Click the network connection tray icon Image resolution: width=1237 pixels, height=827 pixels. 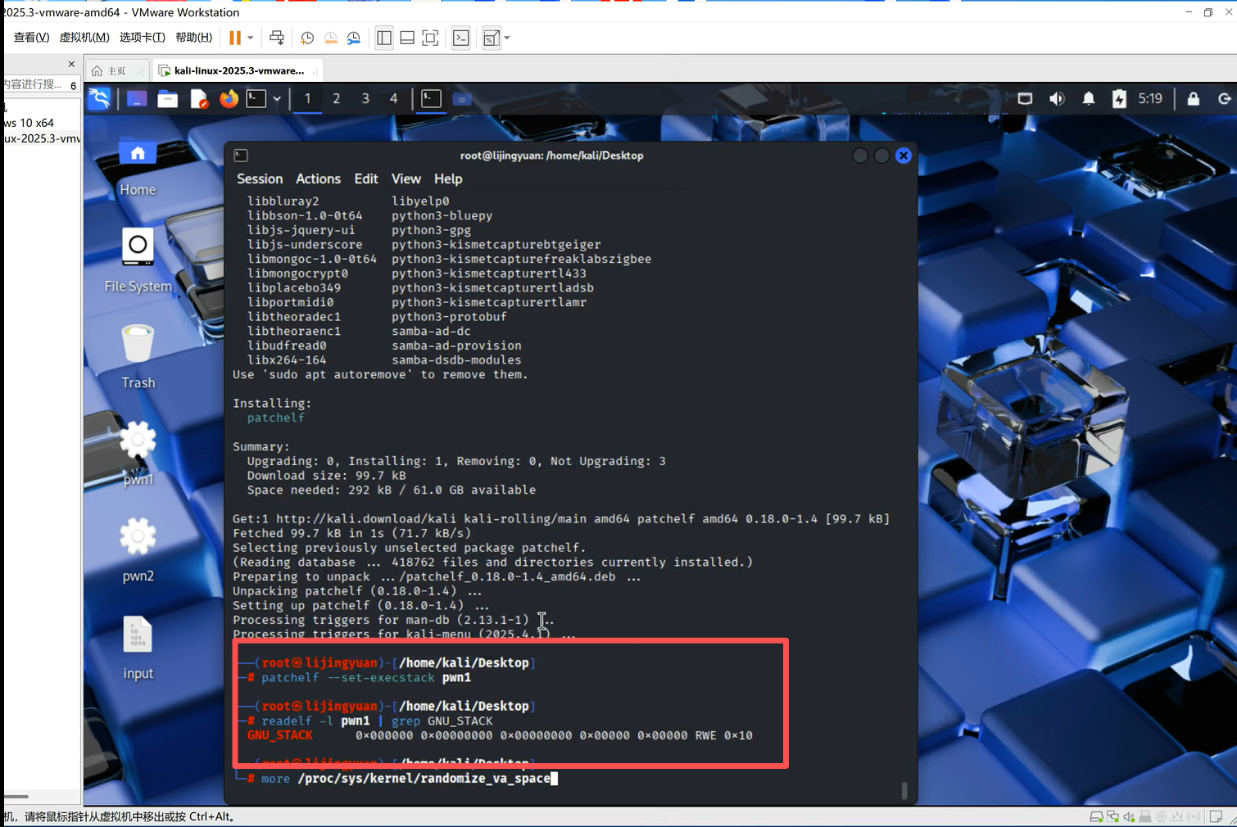coord(1025,98)
